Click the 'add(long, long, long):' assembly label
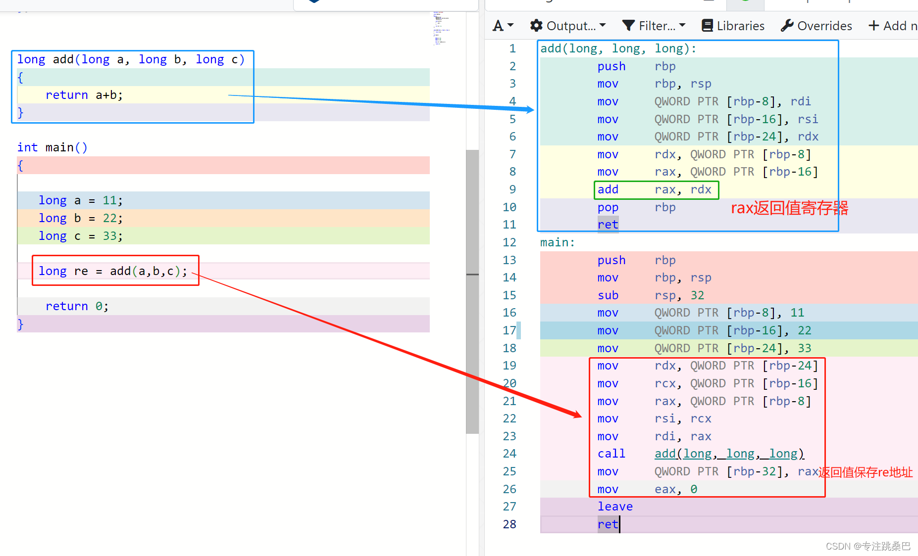Screen dimensions: 918x556 [x=618, y=48]
